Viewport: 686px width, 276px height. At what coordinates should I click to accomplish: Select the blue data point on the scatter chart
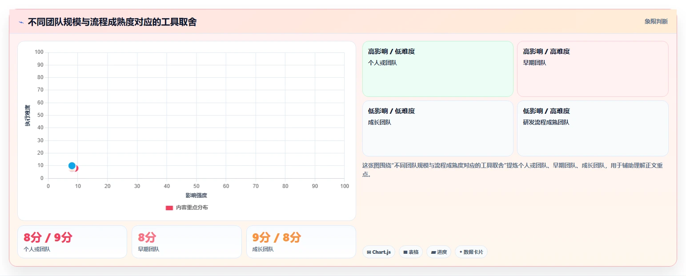(x=72, y=165)
